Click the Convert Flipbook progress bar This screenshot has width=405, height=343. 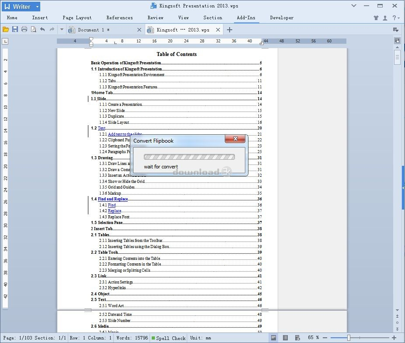click(189, 157)
